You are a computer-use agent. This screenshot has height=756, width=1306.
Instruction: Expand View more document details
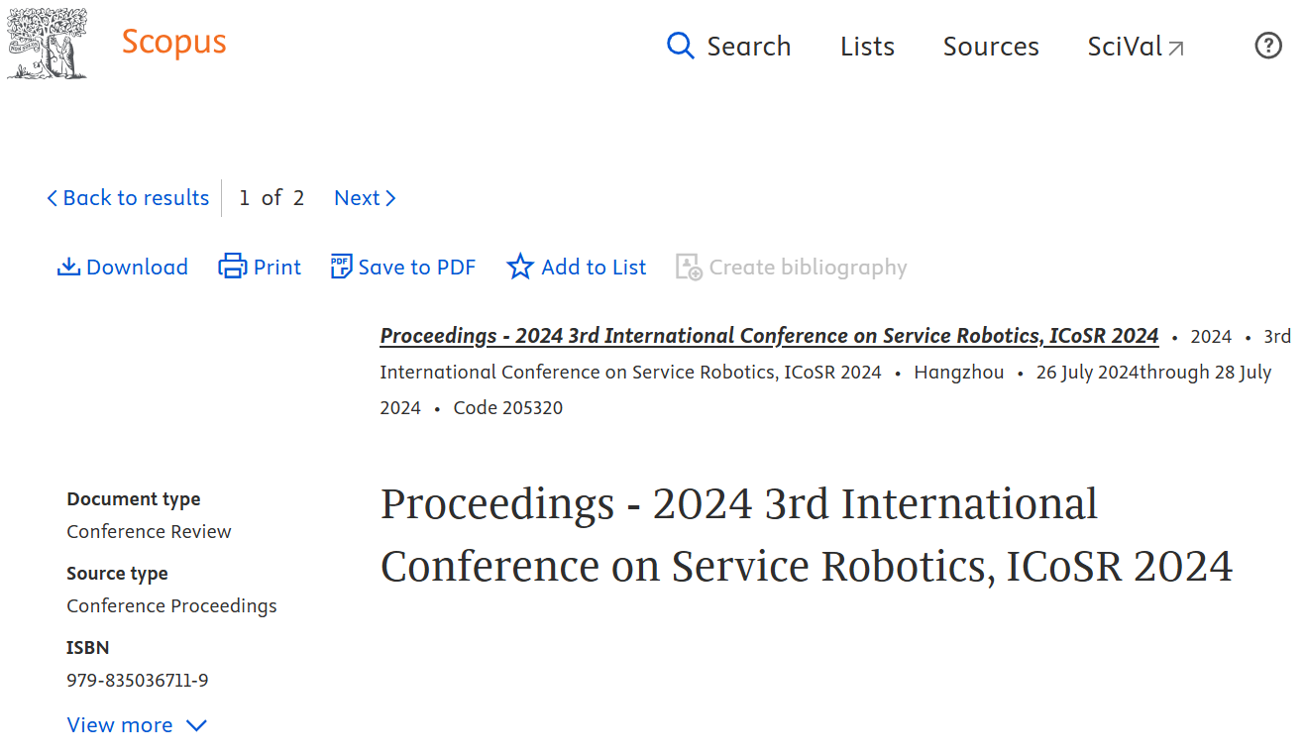pos(137,725)
